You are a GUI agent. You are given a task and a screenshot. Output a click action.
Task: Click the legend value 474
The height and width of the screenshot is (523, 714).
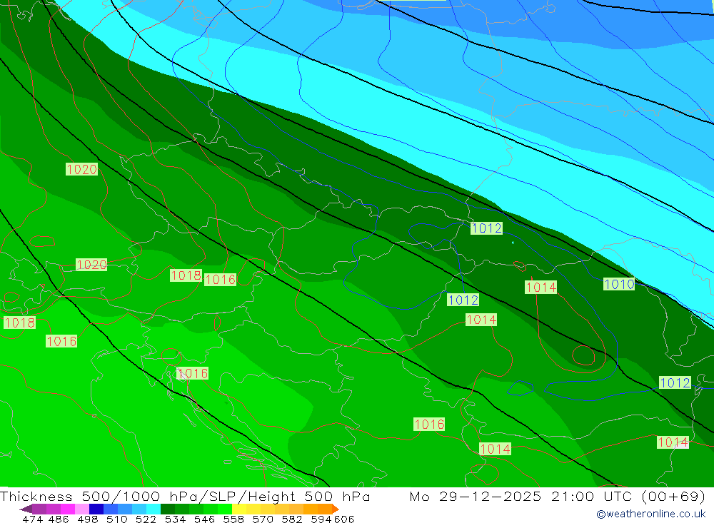(x=32, y=519)
